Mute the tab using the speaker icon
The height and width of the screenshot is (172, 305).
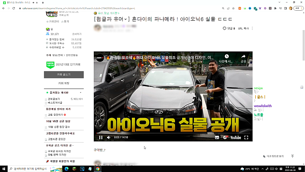[x=34, y=3]
